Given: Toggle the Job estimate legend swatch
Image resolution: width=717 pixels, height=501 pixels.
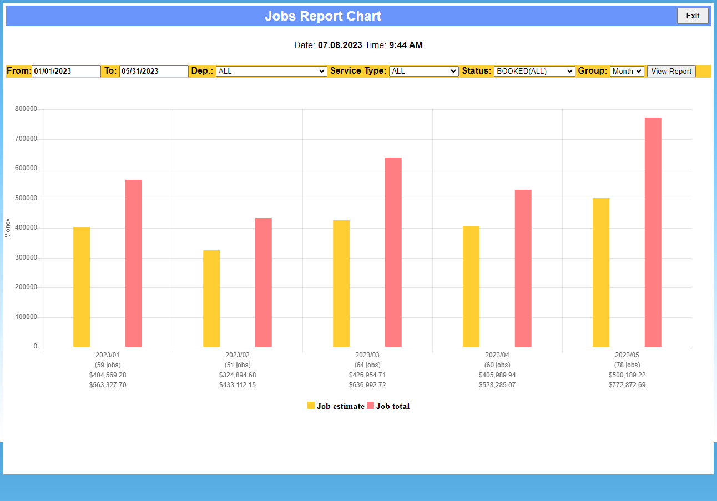Looking at the screenshot, I should point(311,406).
